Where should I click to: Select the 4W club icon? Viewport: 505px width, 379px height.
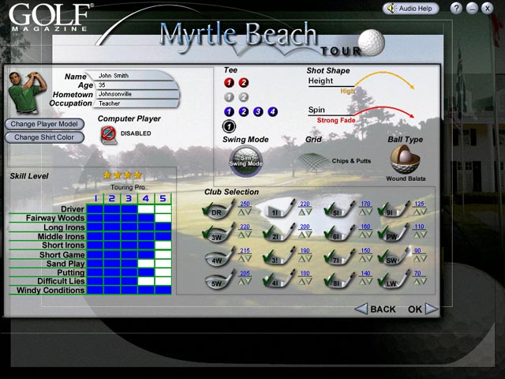point(220,257)
